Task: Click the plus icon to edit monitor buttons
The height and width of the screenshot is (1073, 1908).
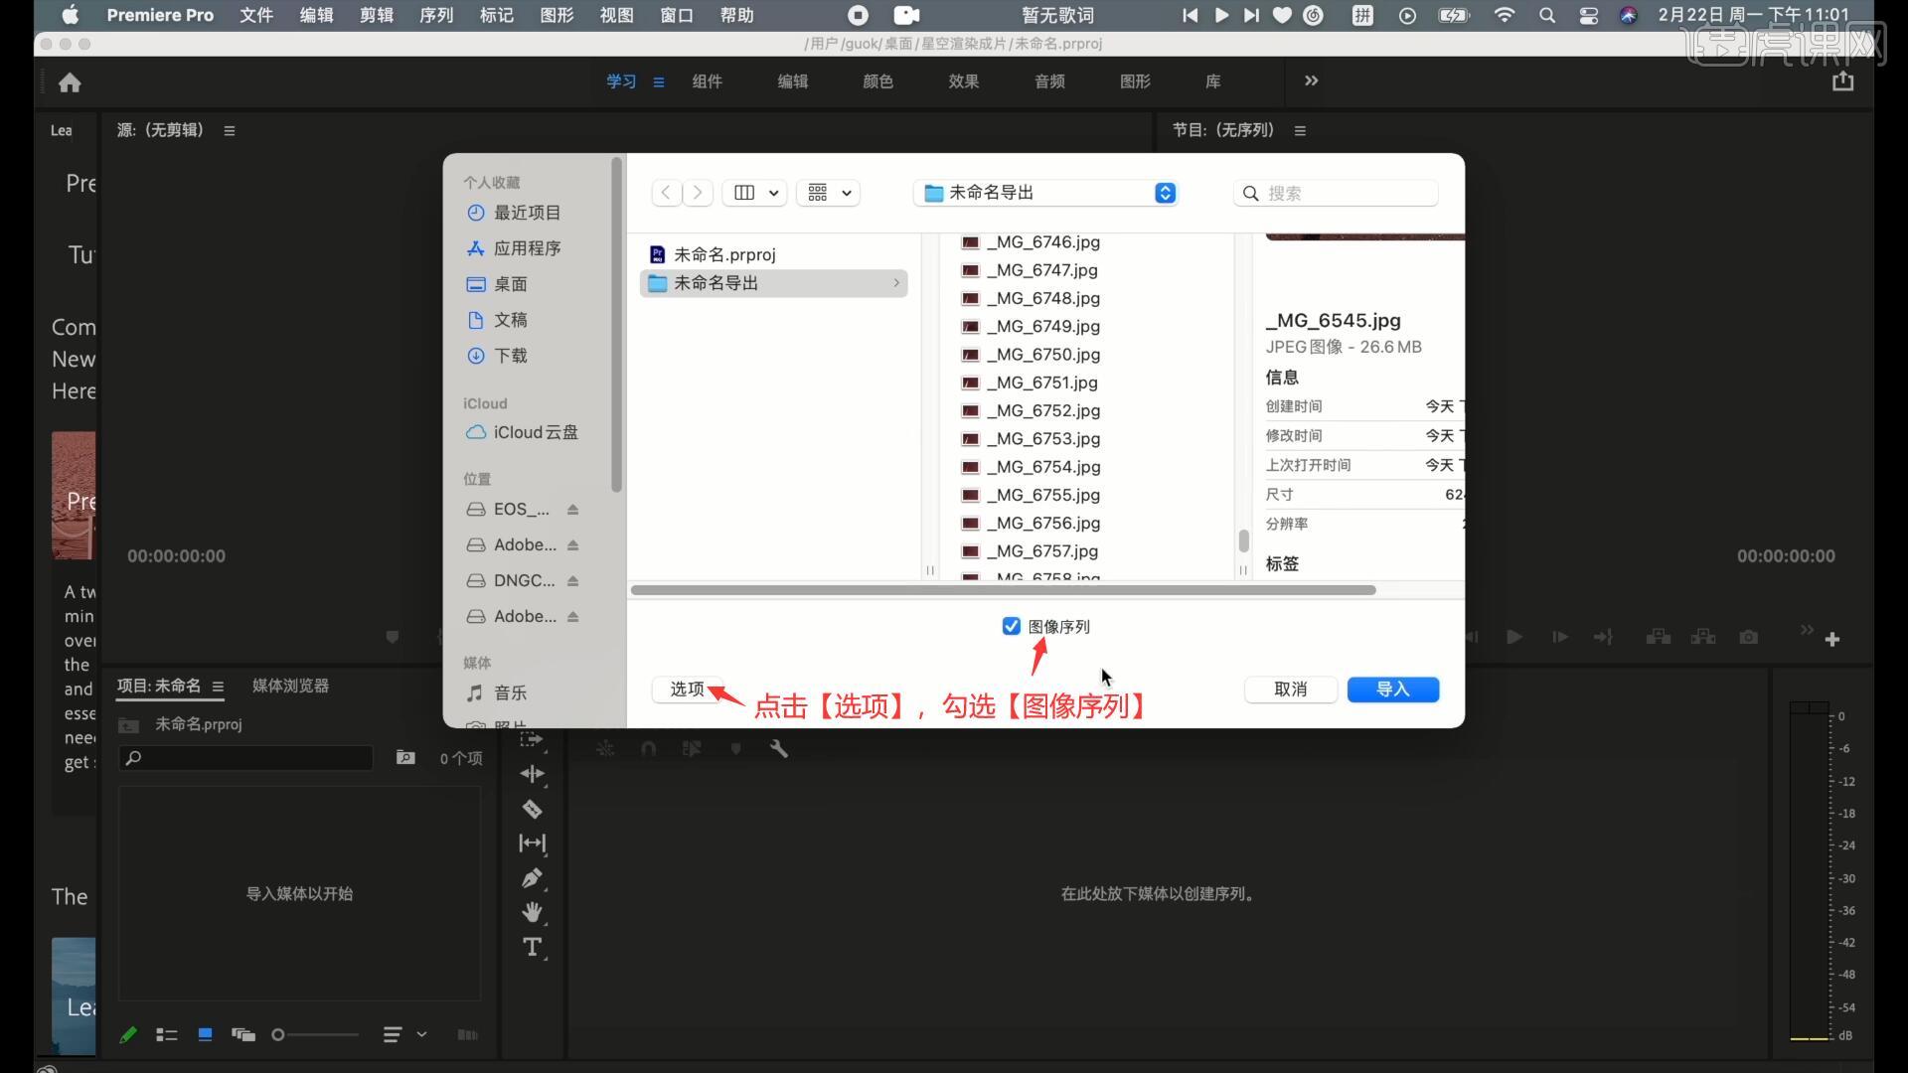Action: coord(1832,639)
